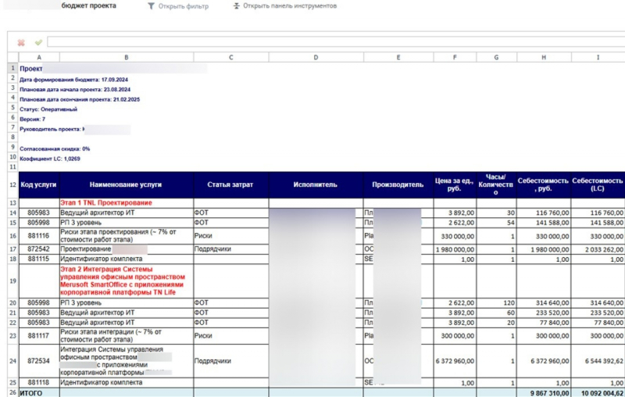Click the 'Наименование услуги' header cell
The image size is (625, 397).
(126, 184)
